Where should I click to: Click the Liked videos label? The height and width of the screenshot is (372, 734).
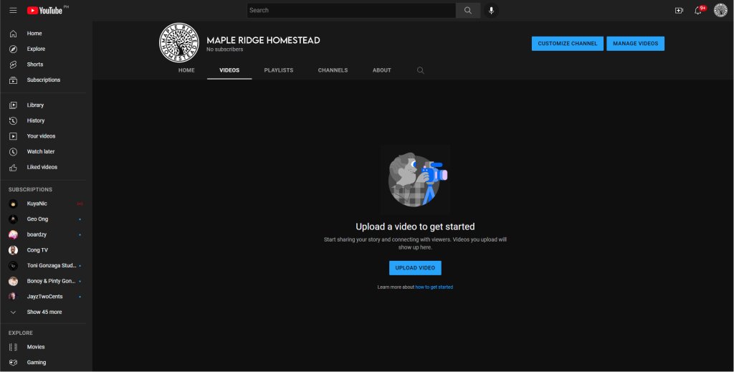(x=42, y=167)
